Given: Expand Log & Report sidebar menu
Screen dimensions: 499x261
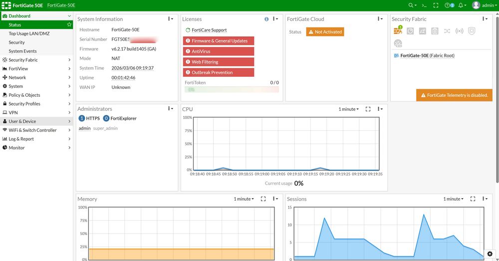Looking at the screenshot, I should (x=36, y=139).
